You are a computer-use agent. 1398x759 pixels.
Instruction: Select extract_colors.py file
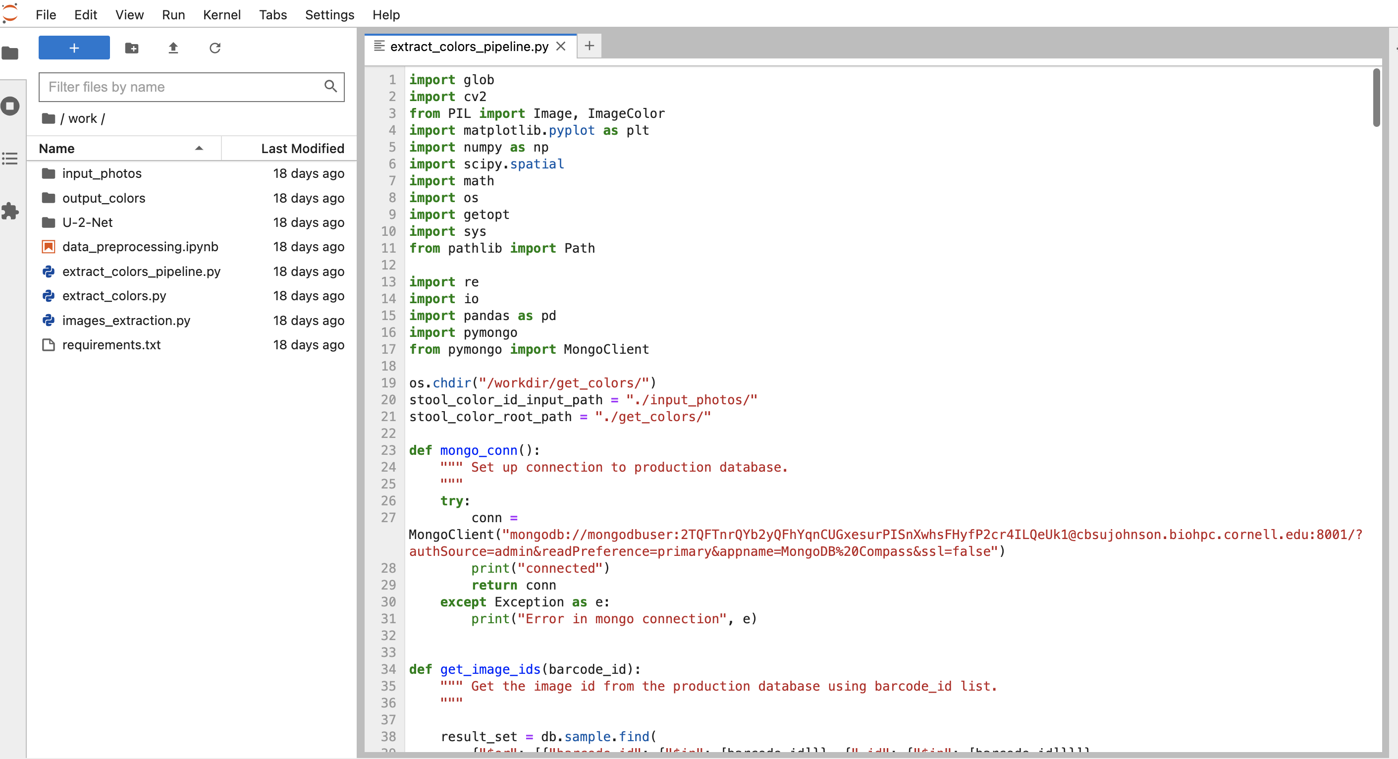(x=192, y=295)
